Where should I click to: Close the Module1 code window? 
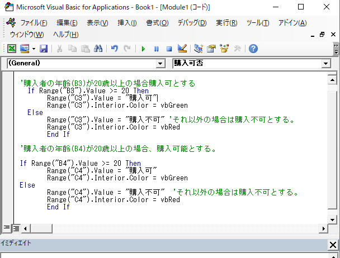333,35
